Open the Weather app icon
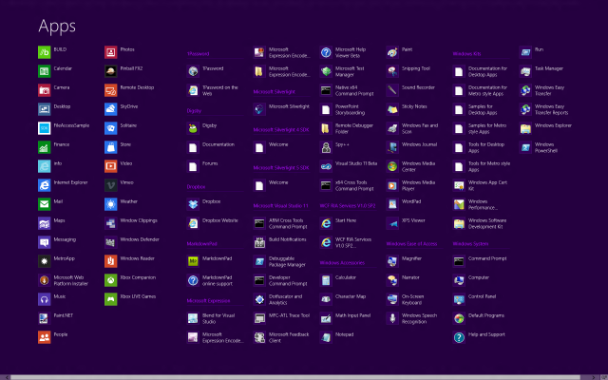The height and width of the screenshot is (380, 608). click(x=111, y=204)
